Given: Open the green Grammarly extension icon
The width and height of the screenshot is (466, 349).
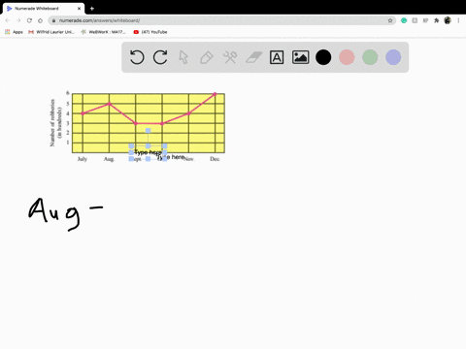Looking at the screenshot, I should (404, 20).
